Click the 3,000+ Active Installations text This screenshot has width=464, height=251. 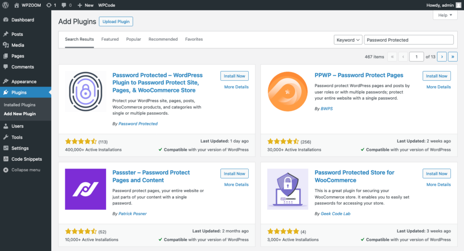click(x=293, y=240)
